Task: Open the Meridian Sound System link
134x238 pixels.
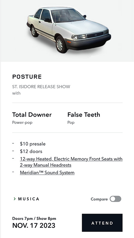Action: point(47,173)
